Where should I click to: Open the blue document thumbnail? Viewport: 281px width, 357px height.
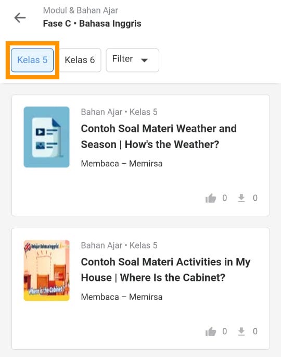coord(47,137)
